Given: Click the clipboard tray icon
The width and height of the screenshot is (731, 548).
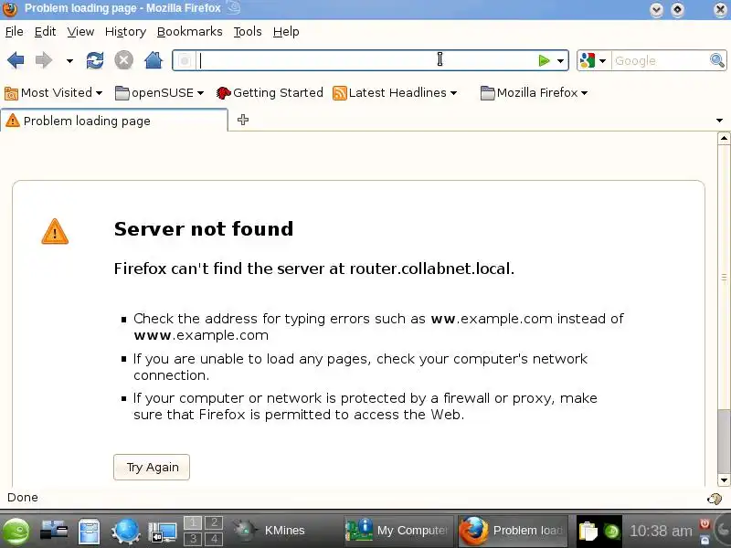Looking at the screenshot, I should point(588,532).
